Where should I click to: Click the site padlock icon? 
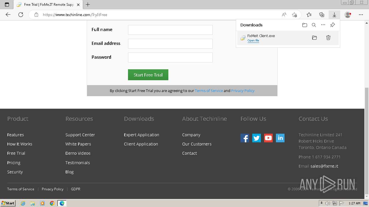pyautogui.click(x=36, y=15)
